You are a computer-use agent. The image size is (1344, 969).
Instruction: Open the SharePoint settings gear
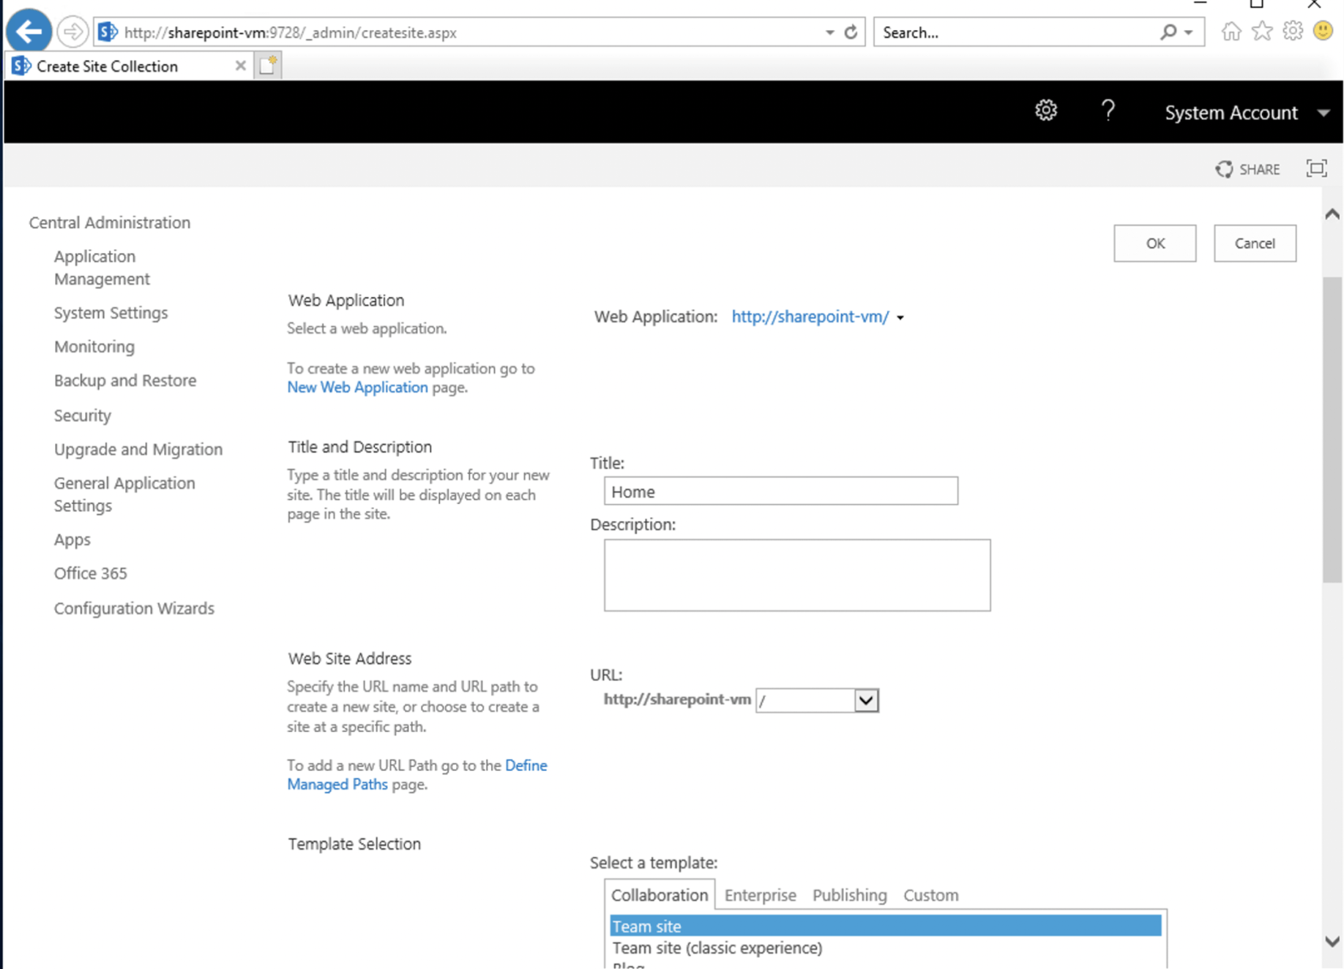[1045, 110]
